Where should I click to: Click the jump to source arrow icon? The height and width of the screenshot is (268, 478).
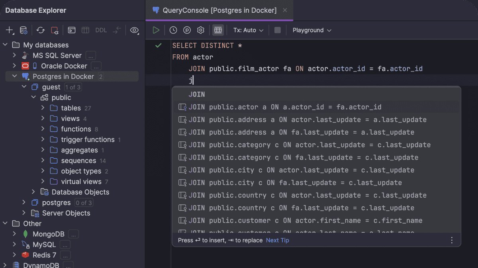(x=117, y=30)
